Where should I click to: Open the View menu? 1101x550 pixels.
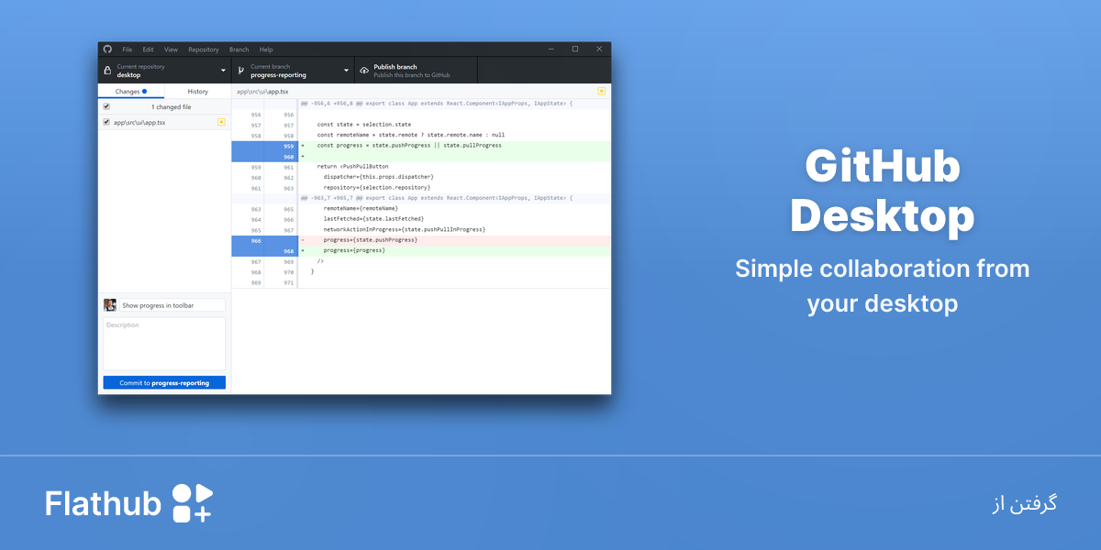coord(171,49)
